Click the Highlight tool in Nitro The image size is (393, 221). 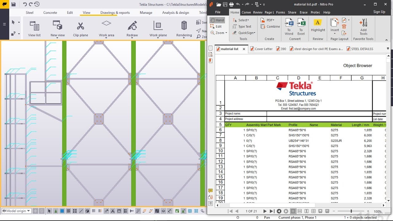318,25
